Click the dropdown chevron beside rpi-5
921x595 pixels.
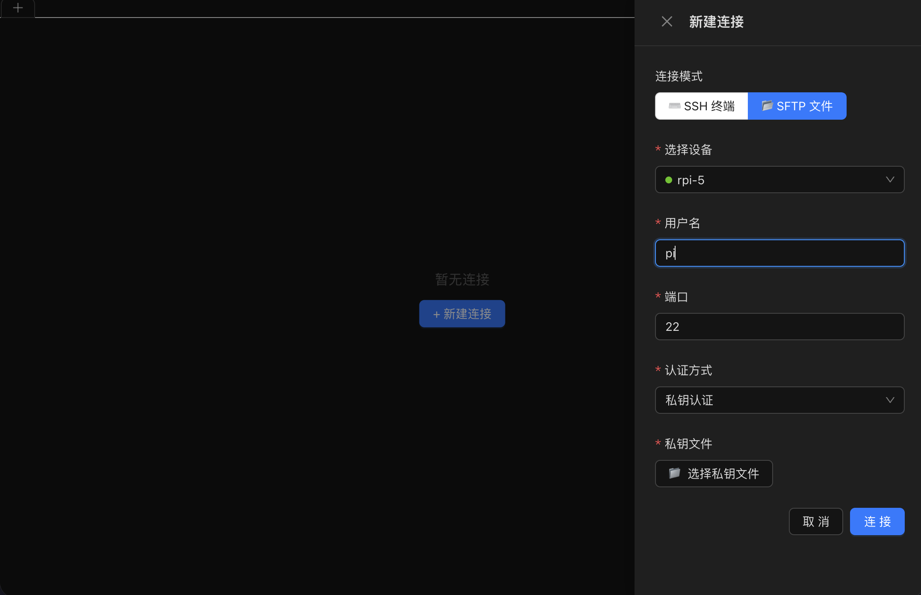click(x=890, y=180)
